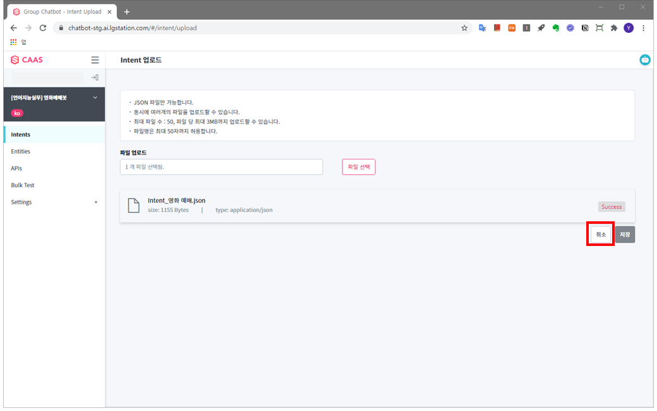657x411 pixels.
Task: Open the Chrome three-dot menu
Action: [643, 28]
